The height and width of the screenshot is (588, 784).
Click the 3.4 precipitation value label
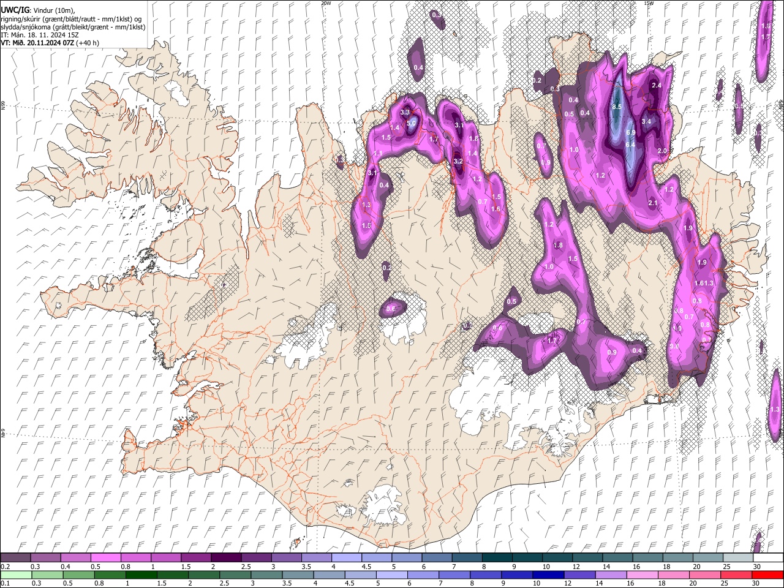click(646, 121)
